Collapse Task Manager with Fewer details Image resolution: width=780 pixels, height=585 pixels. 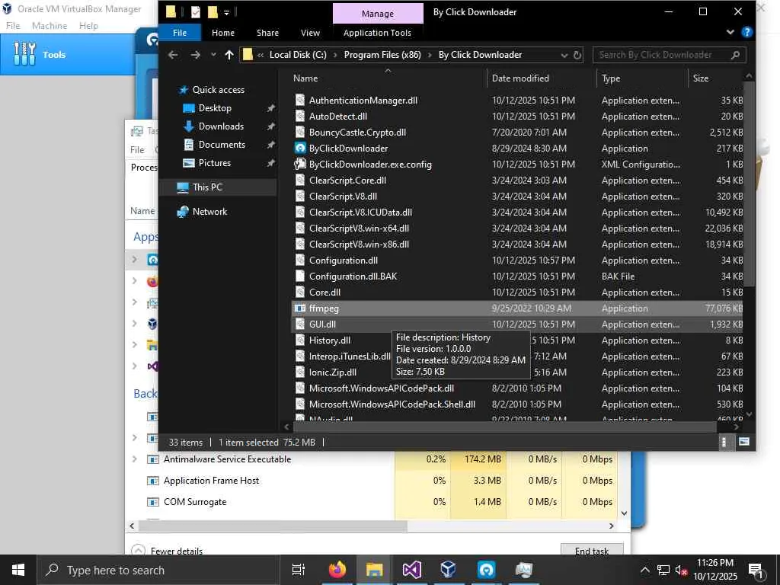tap(167, 551)
